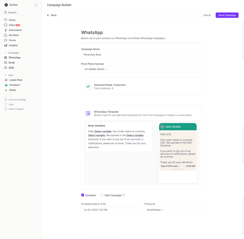Click the Selected Mode: Collection card
The image size is (244, 239).
click(x=142, y=87)
